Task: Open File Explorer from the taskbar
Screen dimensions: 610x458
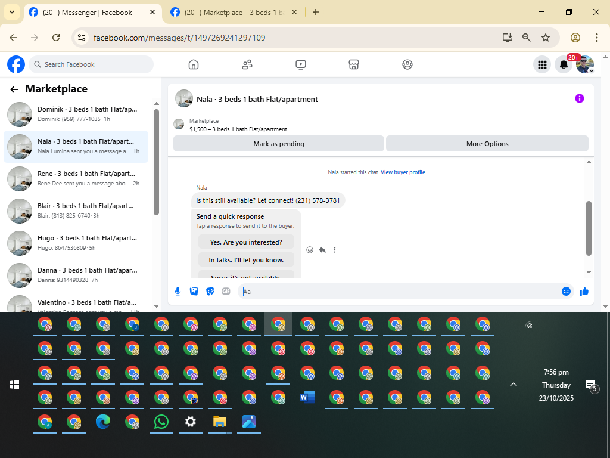Action: 219,422
